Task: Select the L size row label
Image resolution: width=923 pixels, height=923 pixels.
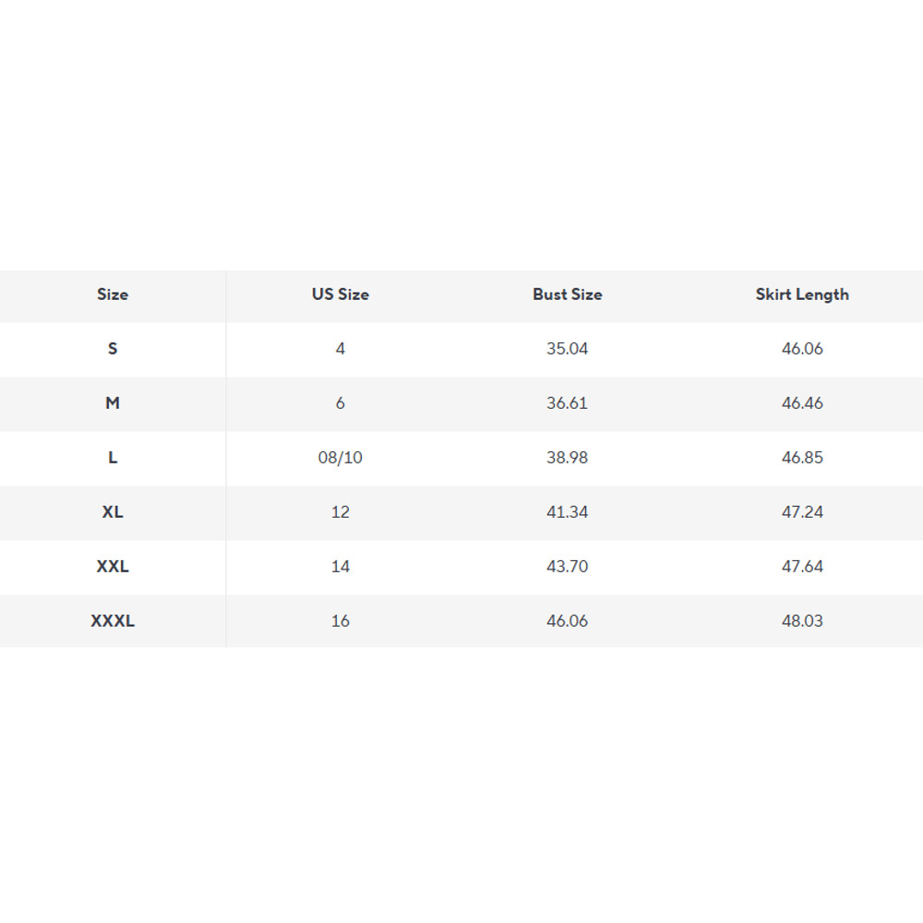Action: (113, 458)
